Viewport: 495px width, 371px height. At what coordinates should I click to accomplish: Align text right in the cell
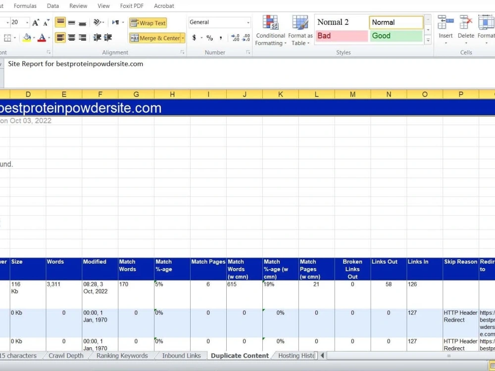point(82,38)
